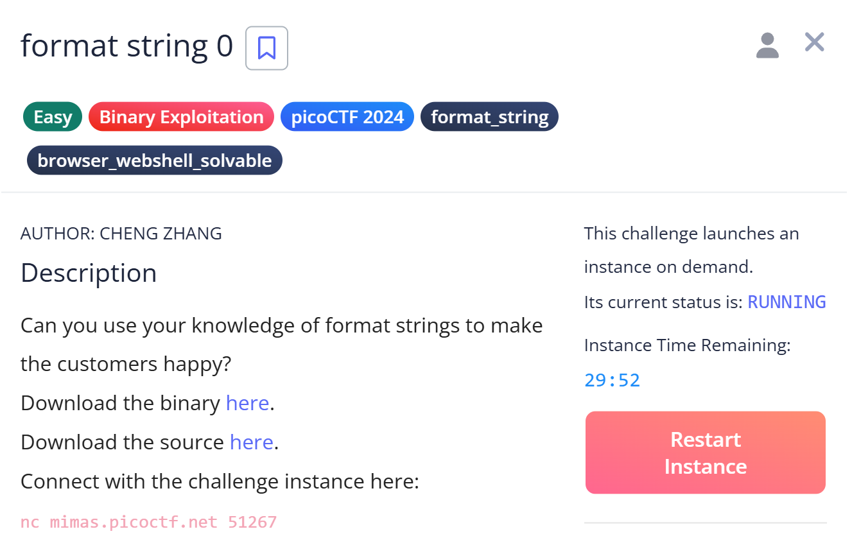Click the 'Connect with the challenge instance' text
The height and width of the screenshot is (545, 852).
point(220,481)
